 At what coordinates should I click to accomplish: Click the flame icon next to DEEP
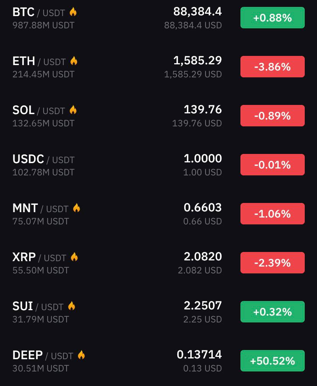click(x=81, y=355)
